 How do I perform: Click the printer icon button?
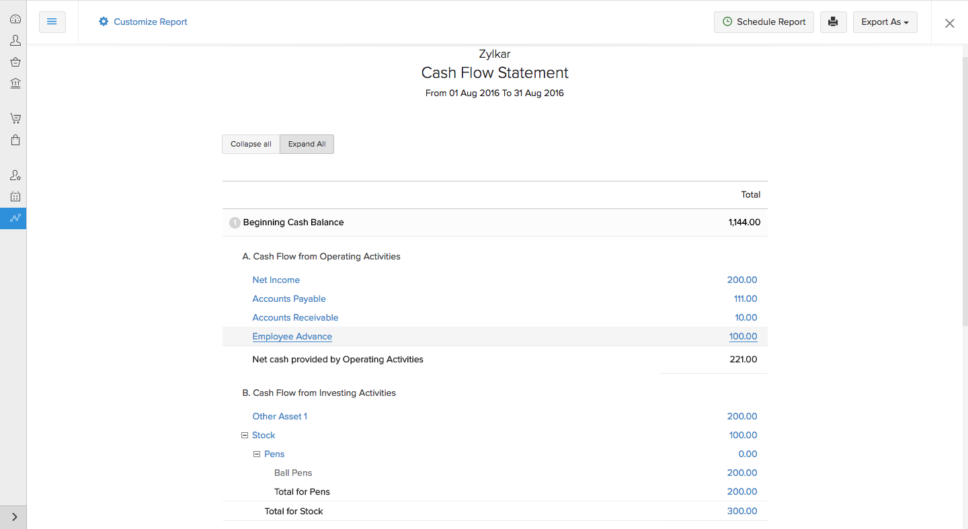pos(833,22)
